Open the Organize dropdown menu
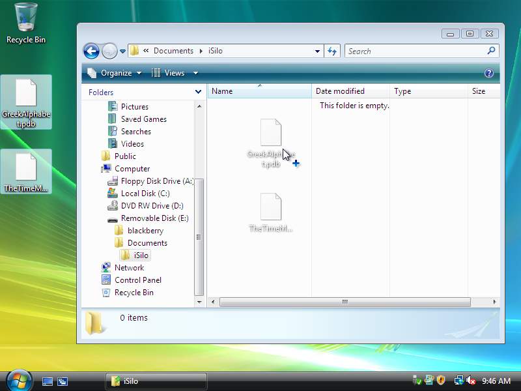Screen dimensions: 521x391 click(x=115, y=73)
